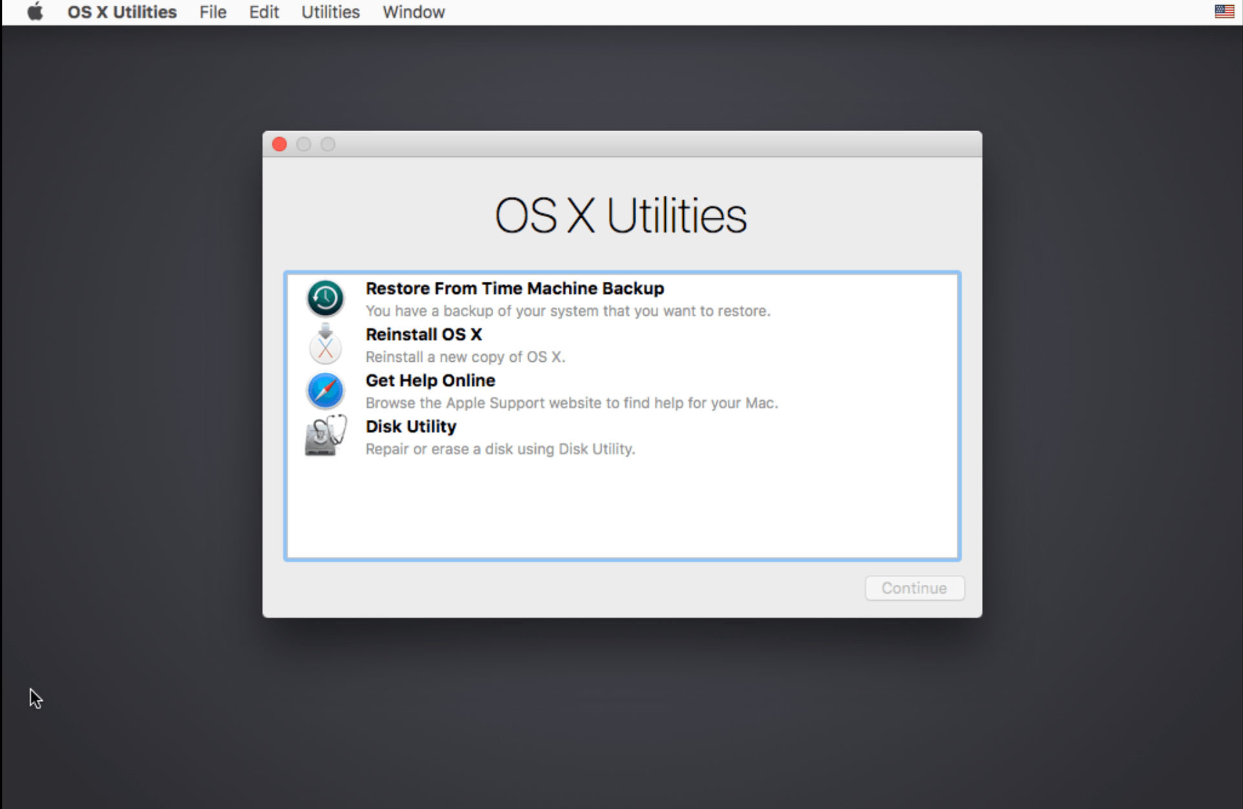The width and height of the screenshot is (1243, 809).
Task: Click 'Reinstall a new copy of OS X.' text
Action: point(465,357)
